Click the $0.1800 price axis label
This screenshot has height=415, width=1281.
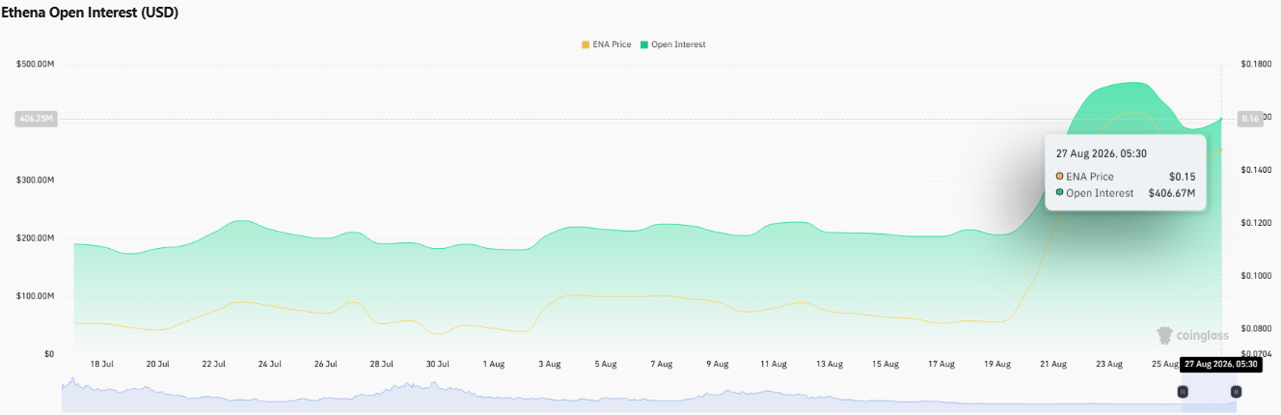(1257, 64)
